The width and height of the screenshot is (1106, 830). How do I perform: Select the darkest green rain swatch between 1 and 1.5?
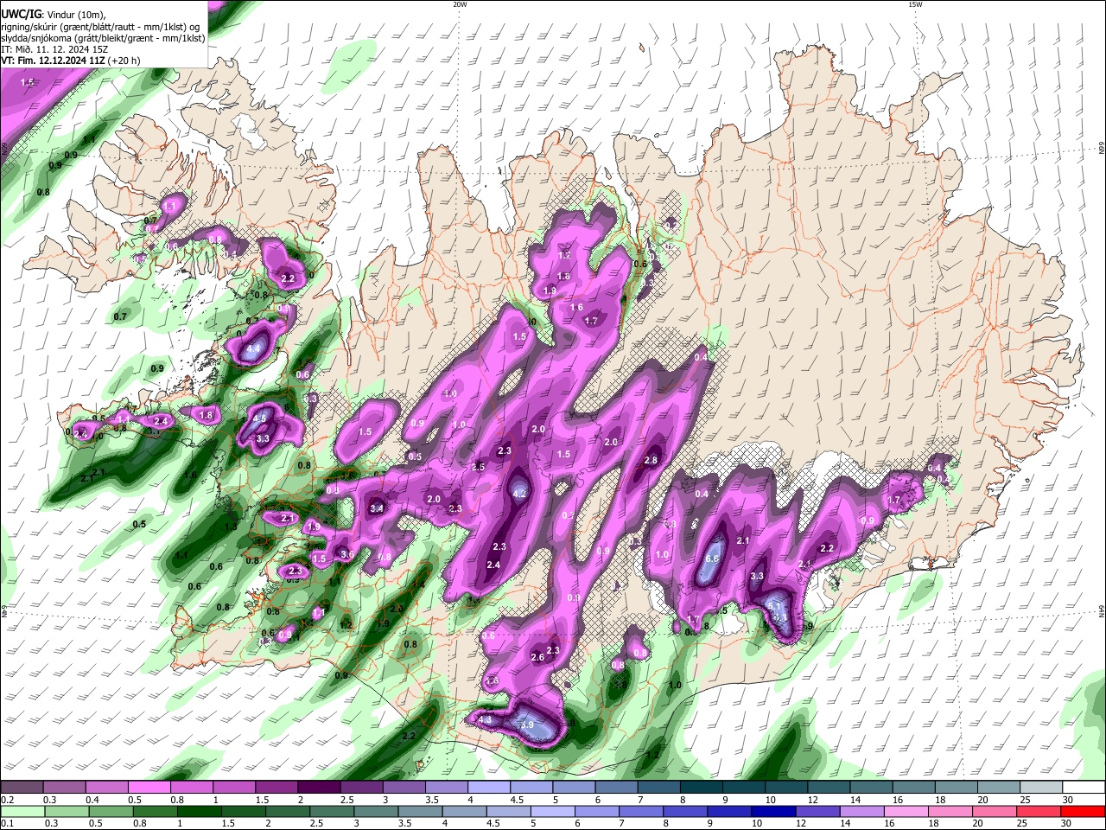coord(200,811)
